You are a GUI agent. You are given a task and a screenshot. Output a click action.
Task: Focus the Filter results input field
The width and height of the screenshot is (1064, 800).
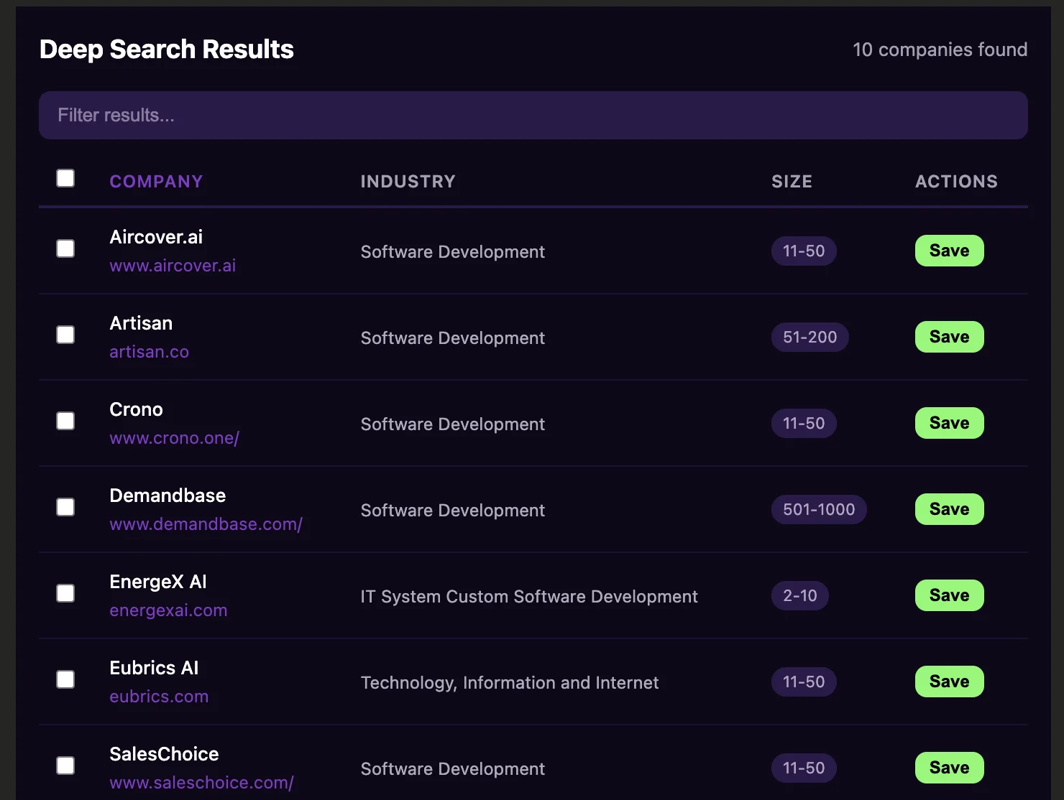(x=533, y=115)
